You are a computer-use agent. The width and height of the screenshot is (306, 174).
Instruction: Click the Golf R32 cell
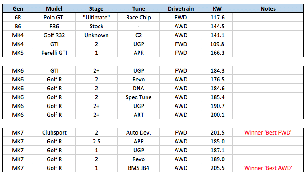tap(54, 35)
